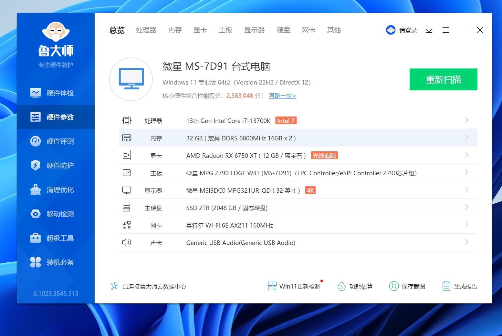Click the 功耗估算 label
The image size is (502, 336).
point(361,287)
